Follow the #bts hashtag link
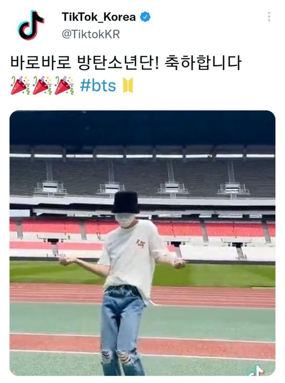The image size is (285, 383). click(98, 86)
